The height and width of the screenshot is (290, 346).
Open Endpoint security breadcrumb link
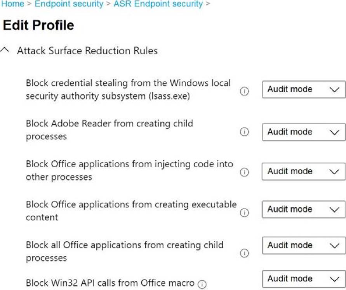tap(69, 4)
